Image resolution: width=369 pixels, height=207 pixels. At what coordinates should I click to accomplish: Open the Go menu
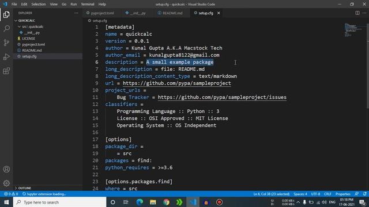pos(64,4)
